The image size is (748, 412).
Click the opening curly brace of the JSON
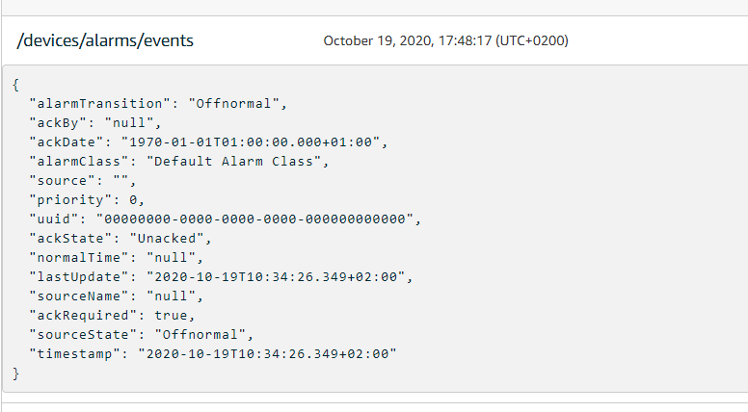point(16,84)
